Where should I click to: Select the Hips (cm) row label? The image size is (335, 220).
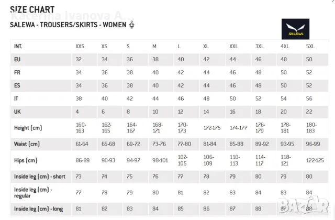pyautogui.click(x=26, y=160)
